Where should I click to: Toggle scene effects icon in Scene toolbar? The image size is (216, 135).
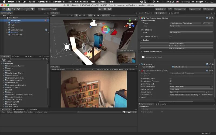(x=84, y=15)
